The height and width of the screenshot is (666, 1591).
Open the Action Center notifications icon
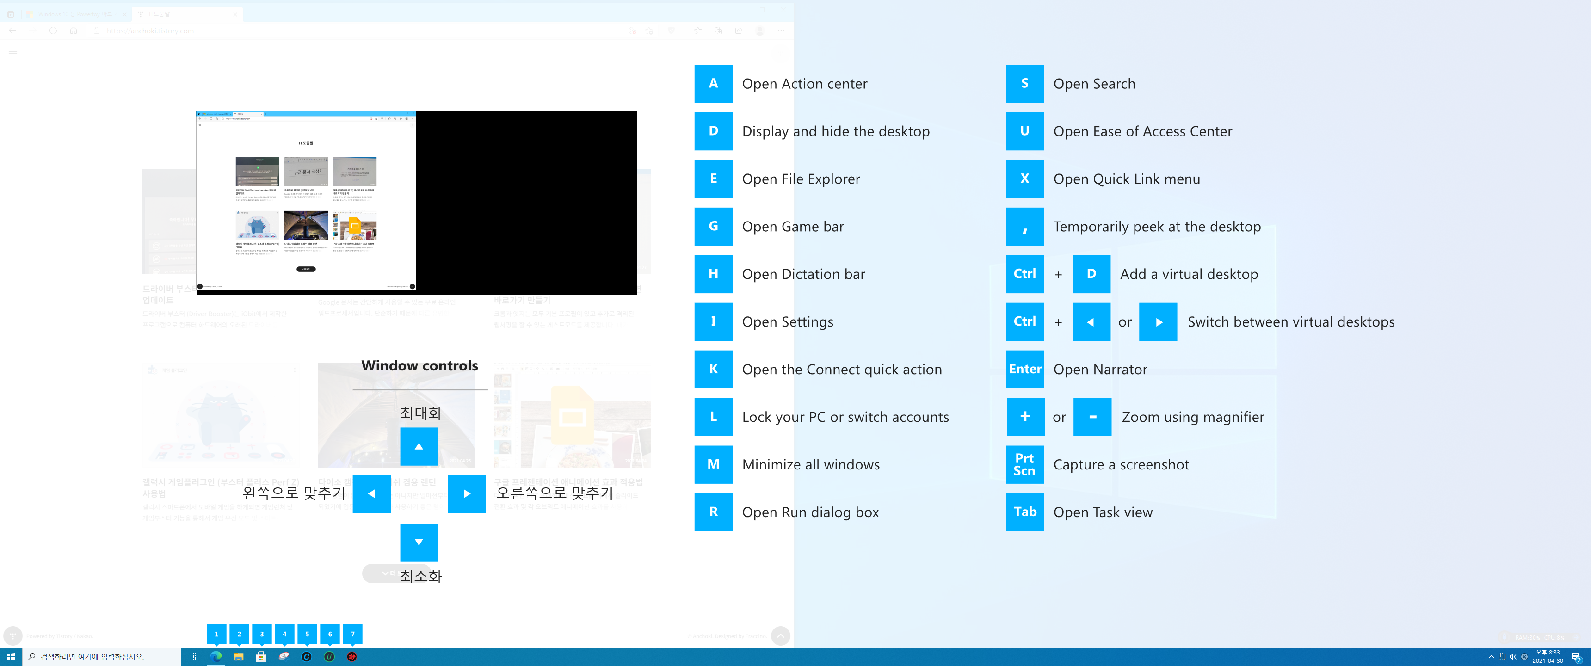click(1576, 657)
